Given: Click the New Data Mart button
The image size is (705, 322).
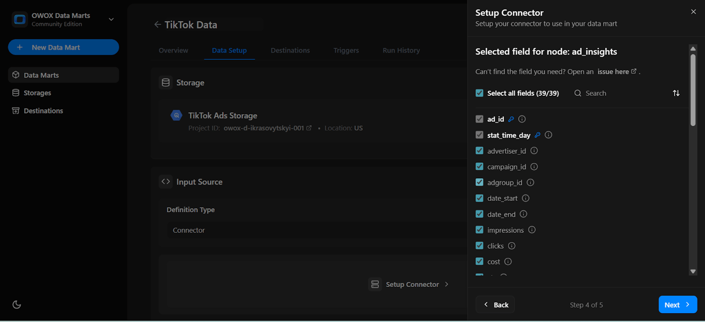Looking at the screenshot, I should (63, 47).
